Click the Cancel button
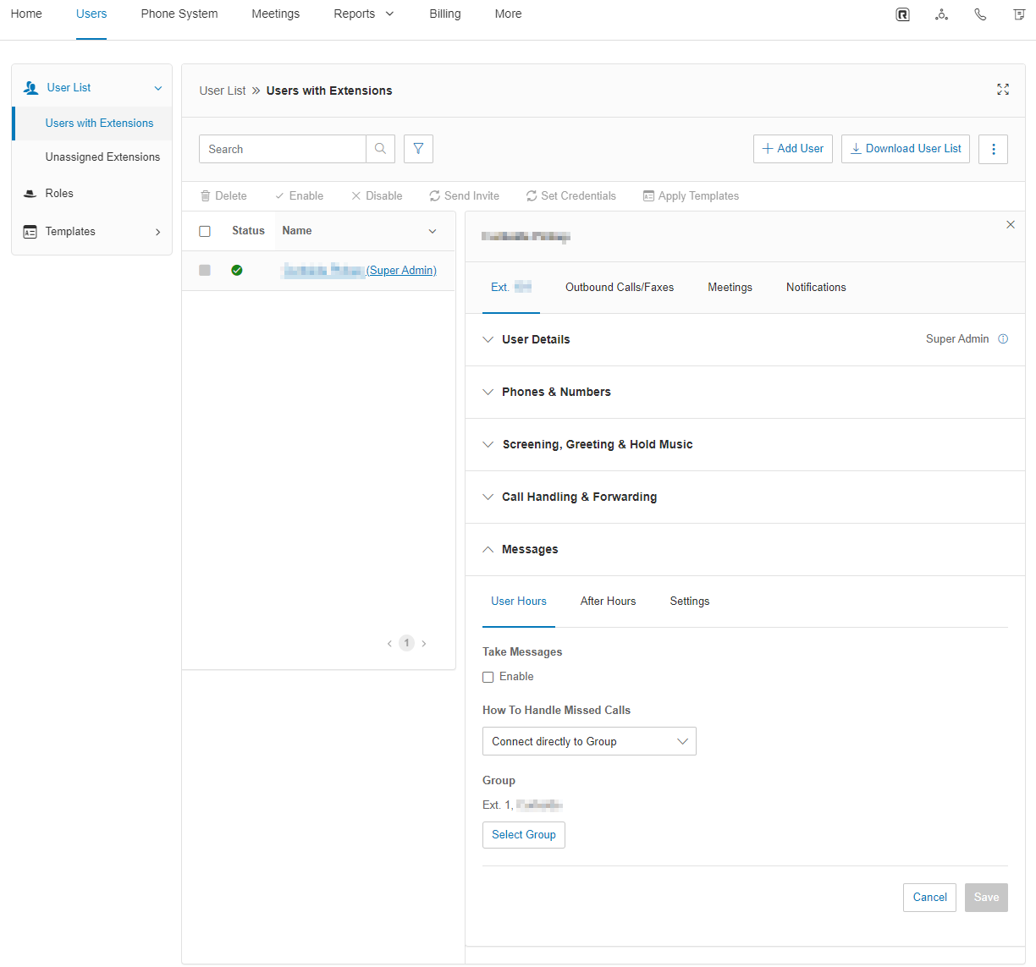 [930, 898]
